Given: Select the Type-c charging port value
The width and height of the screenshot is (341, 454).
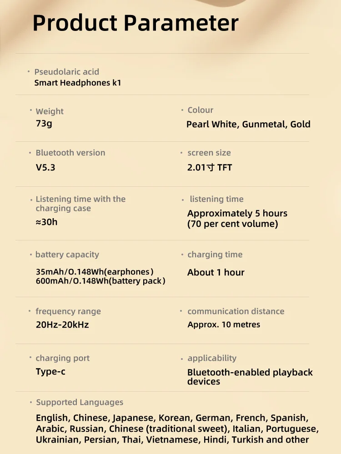Looking at the screenshot, I should pyautogui.click(x=50, y=371).
